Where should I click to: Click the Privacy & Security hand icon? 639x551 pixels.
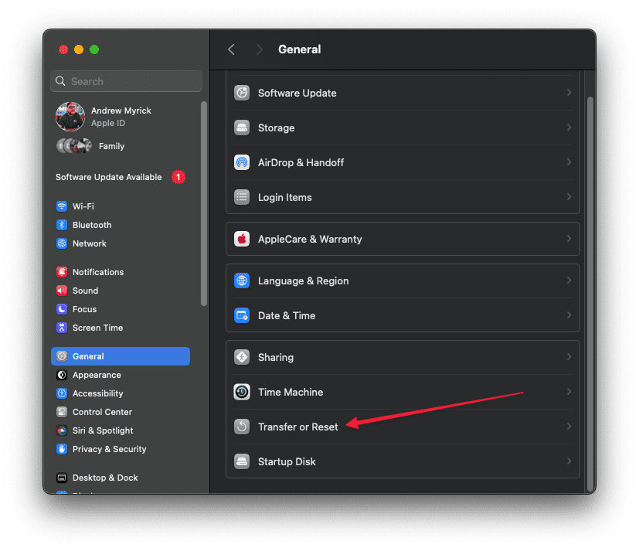pos(62,449)
